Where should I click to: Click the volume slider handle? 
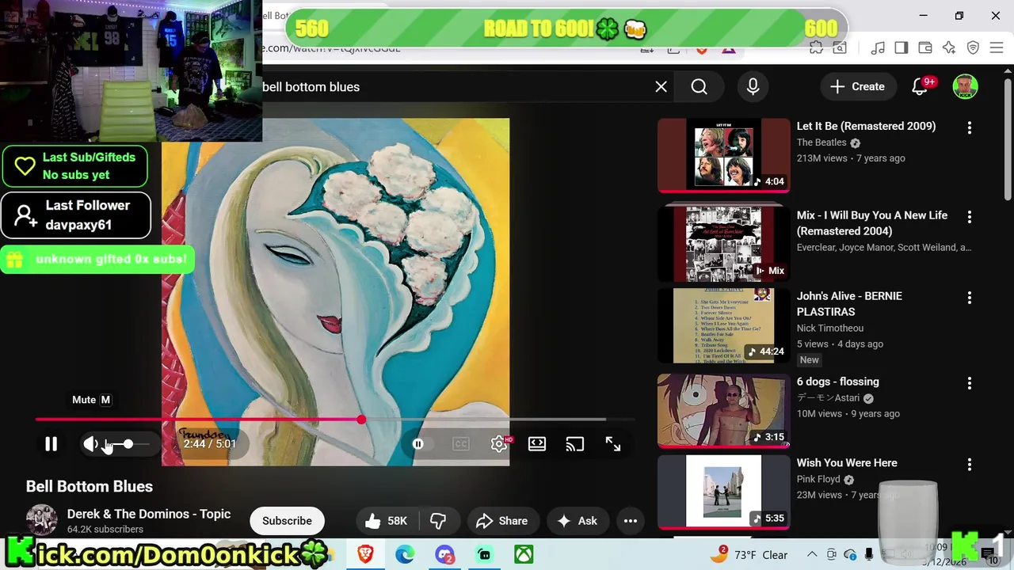(x=128, y=444)
